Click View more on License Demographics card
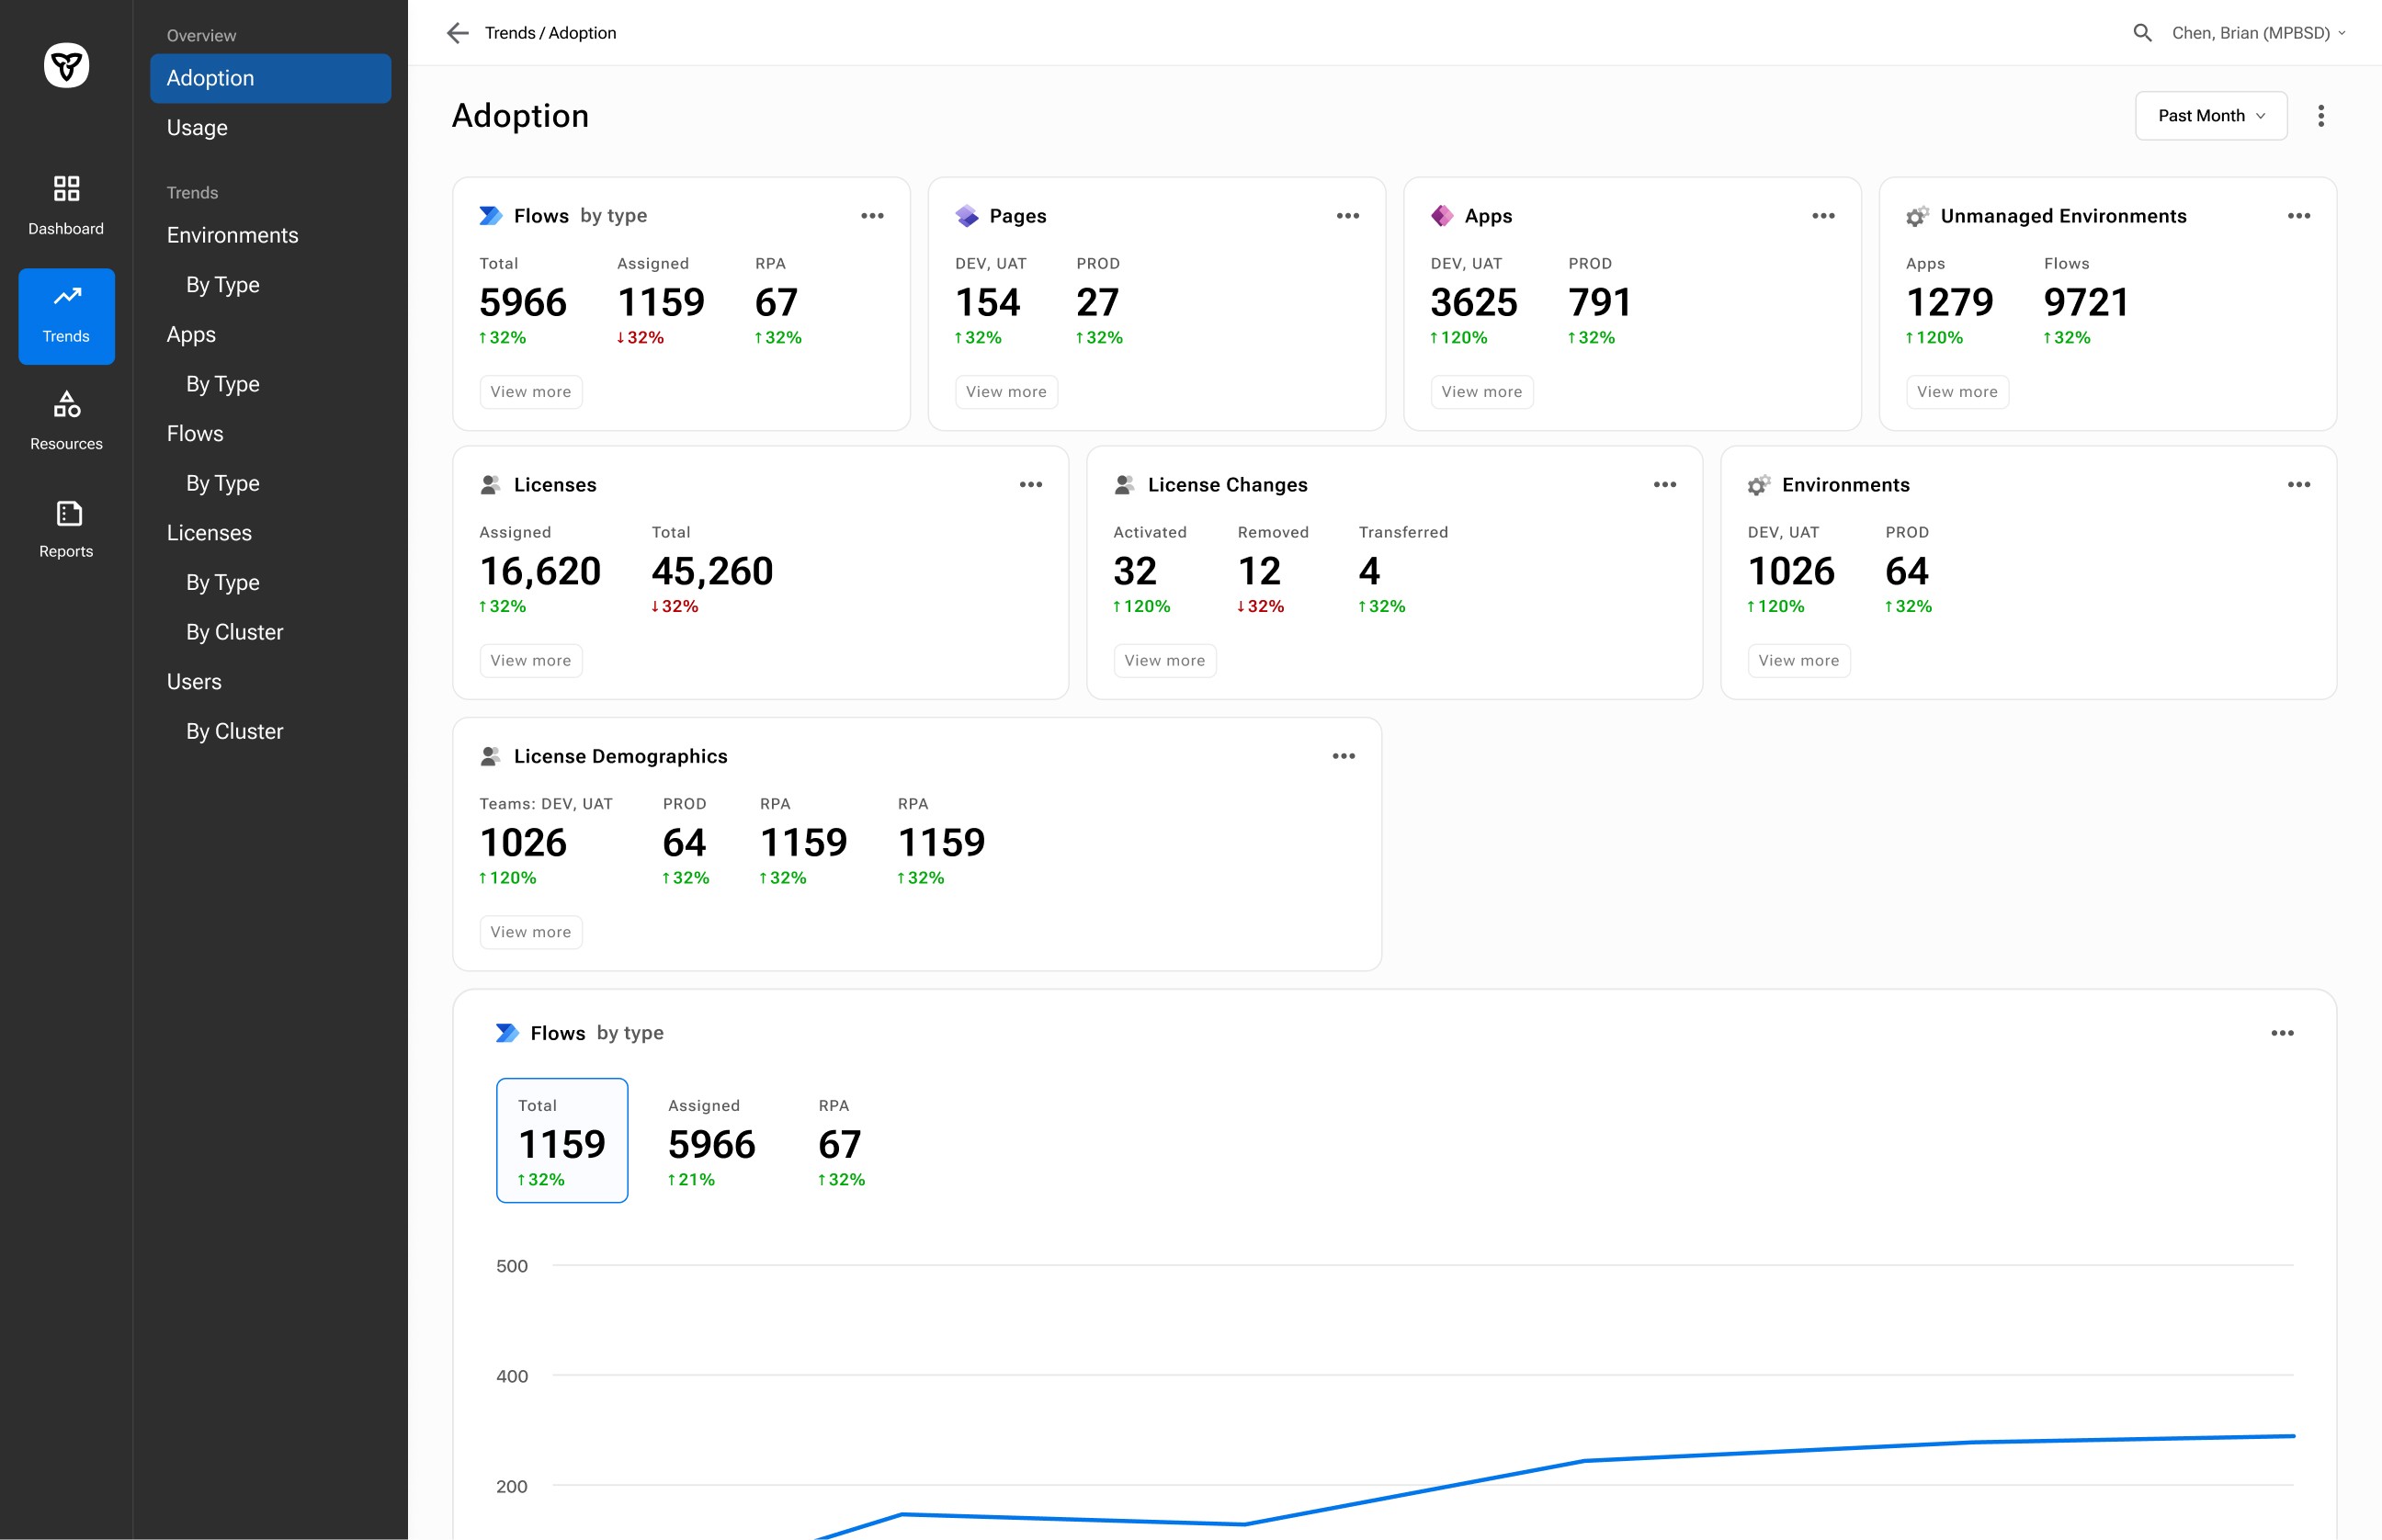This screenshot has height=1540, width=2382. (530, 932)
